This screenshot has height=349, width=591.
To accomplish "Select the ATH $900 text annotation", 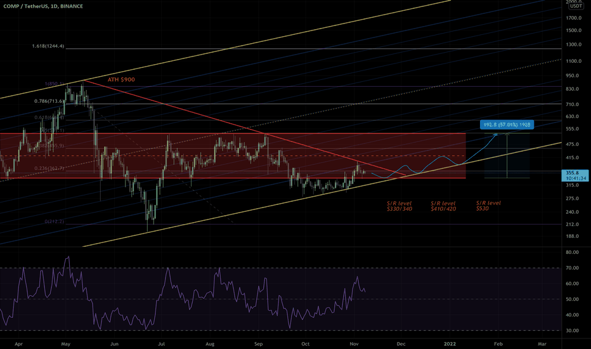I will (121, 79).
